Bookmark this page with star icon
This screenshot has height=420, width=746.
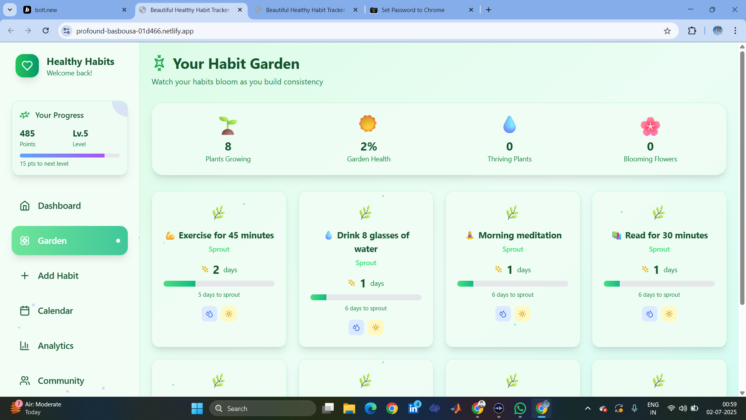coord(667,31)
